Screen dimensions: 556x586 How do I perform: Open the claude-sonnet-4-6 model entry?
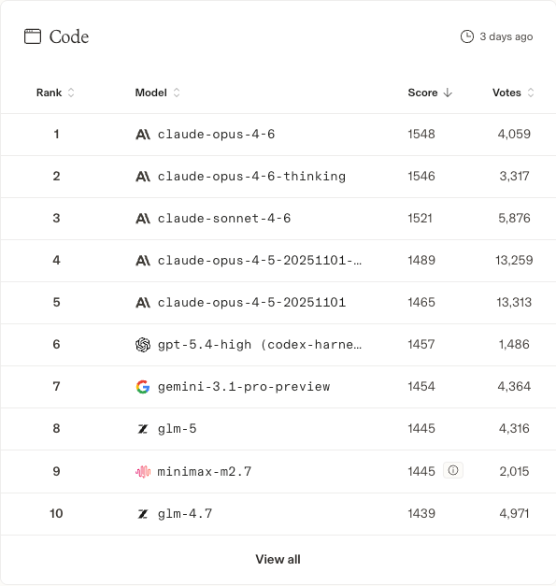[224, 219]
